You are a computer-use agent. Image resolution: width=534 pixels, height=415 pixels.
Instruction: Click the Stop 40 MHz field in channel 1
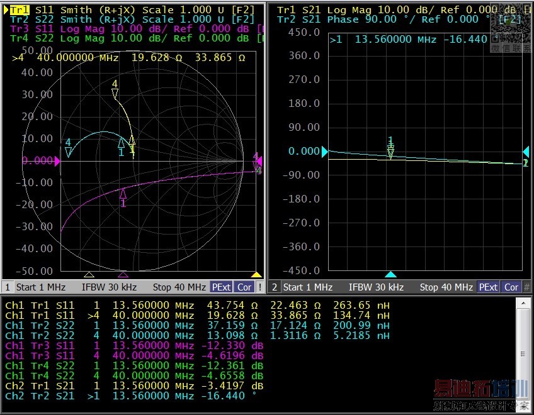[x=179, y=287]
